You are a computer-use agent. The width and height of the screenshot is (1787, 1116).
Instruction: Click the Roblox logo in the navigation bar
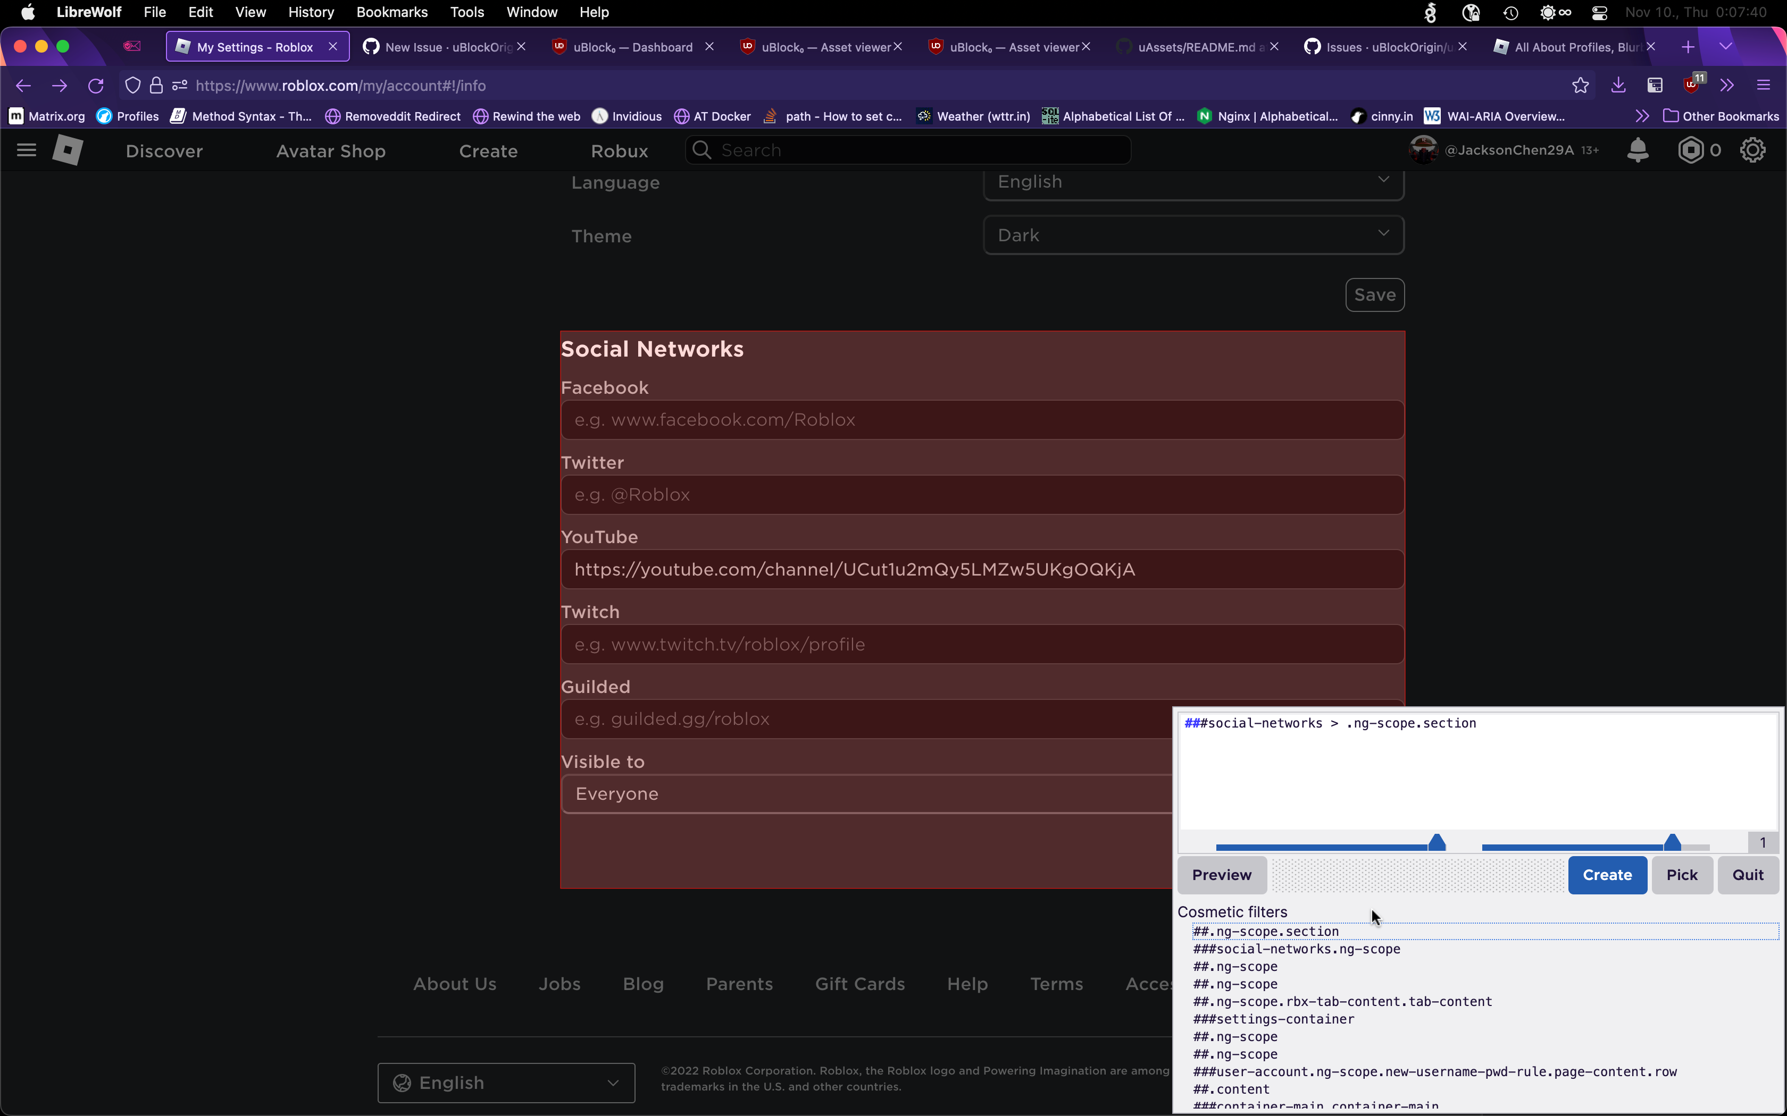click(x=69, y=150)
